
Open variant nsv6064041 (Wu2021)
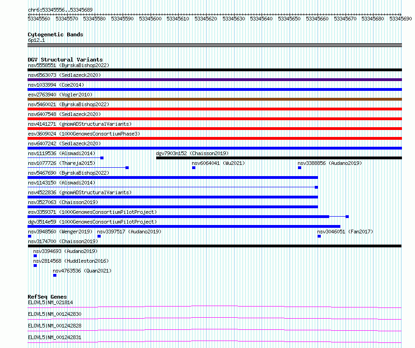point(218,163)
